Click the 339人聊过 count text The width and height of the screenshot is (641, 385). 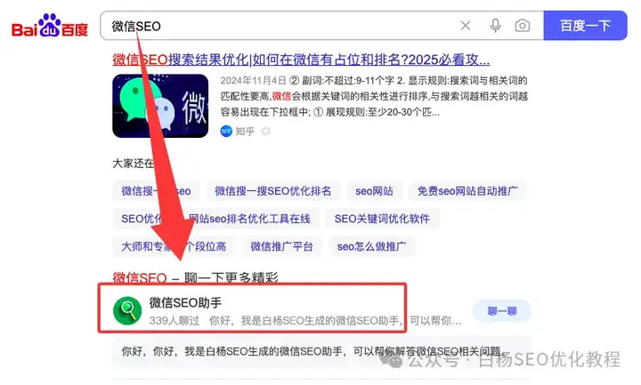point(174,321)
